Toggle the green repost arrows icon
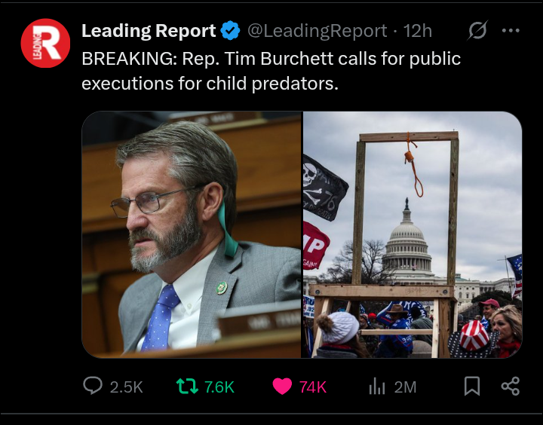543x425 pixels. (186, 387)
